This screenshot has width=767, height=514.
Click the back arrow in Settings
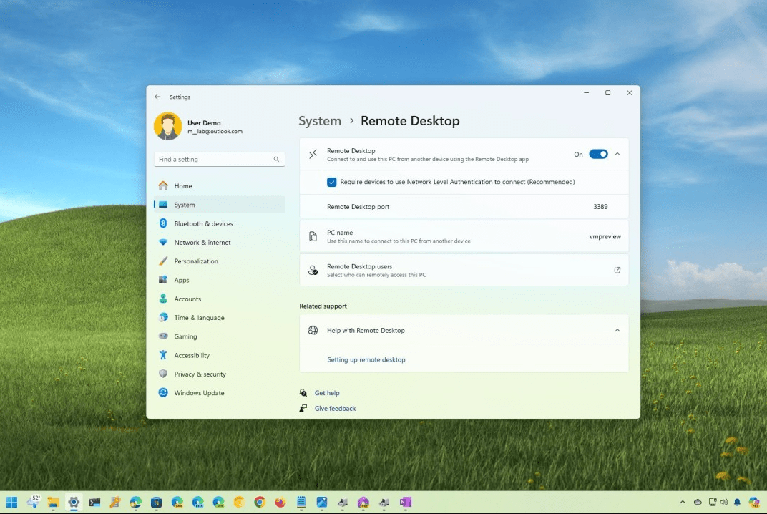pos(157,97)
